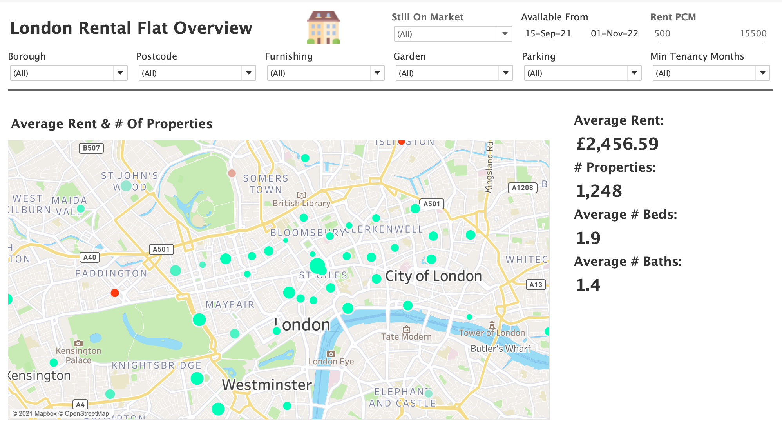
Task: Click the British Library map icon
Action: click(301, 195)
